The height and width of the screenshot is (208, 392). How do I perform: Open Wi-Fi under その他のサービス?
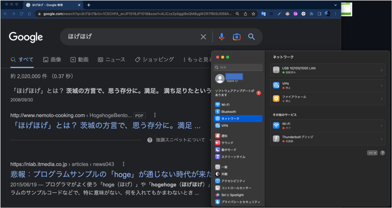328,126
